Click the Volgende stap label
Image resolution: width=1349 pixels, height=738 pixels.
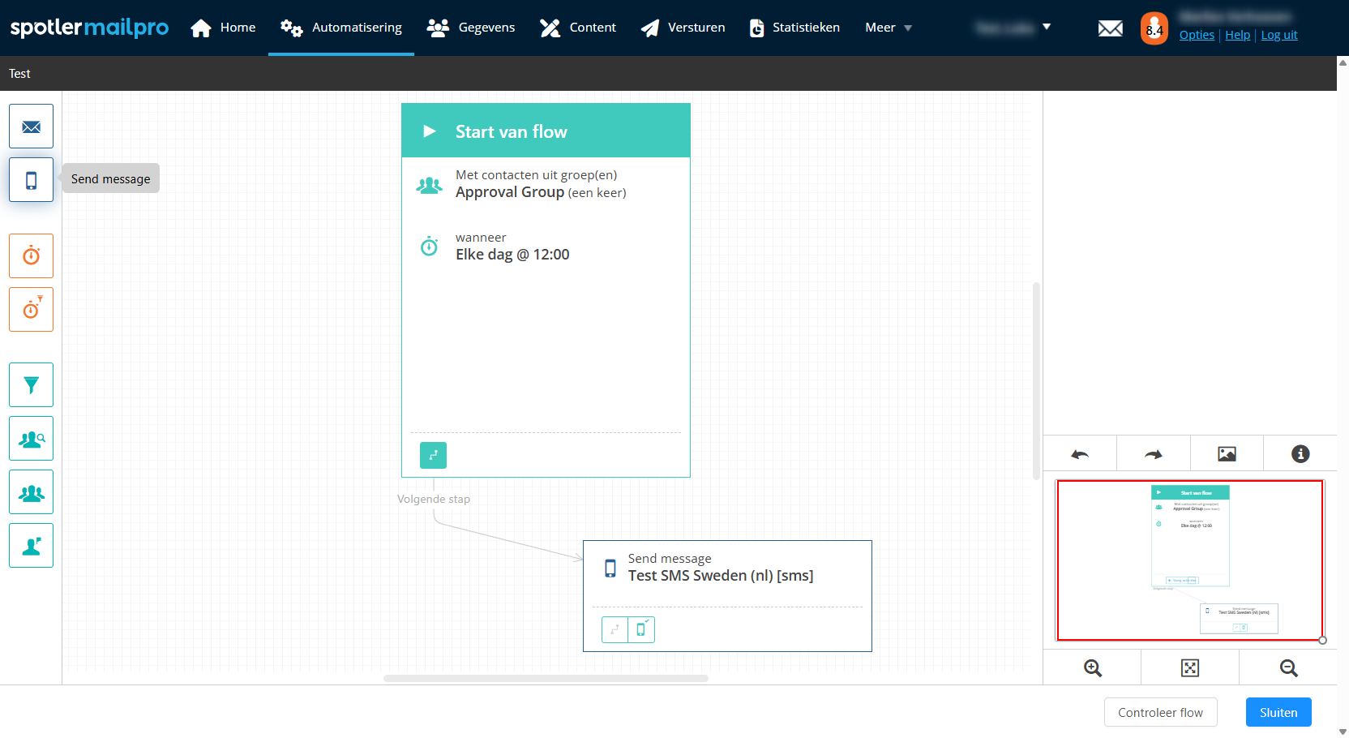pos(434,499)
